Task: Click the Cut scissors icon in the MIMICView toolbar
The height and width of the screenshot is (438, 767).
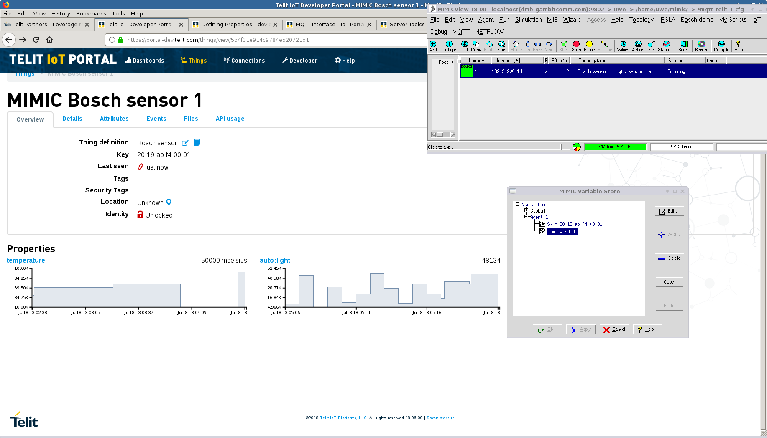Action: coord(465,46)
